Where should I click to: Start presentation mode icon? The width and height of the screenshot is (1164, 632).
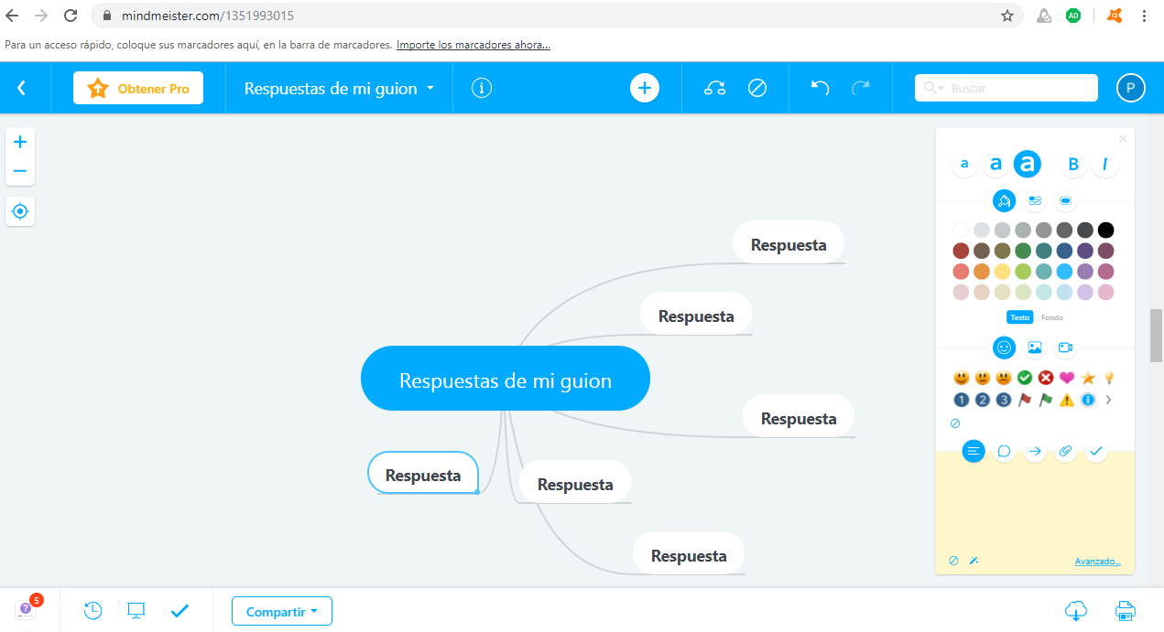pos(136,610)
